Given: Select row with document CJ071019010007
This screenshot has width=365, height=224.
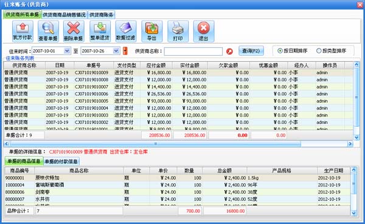Looking at the screenshot, I should click(x=178, y=87).
